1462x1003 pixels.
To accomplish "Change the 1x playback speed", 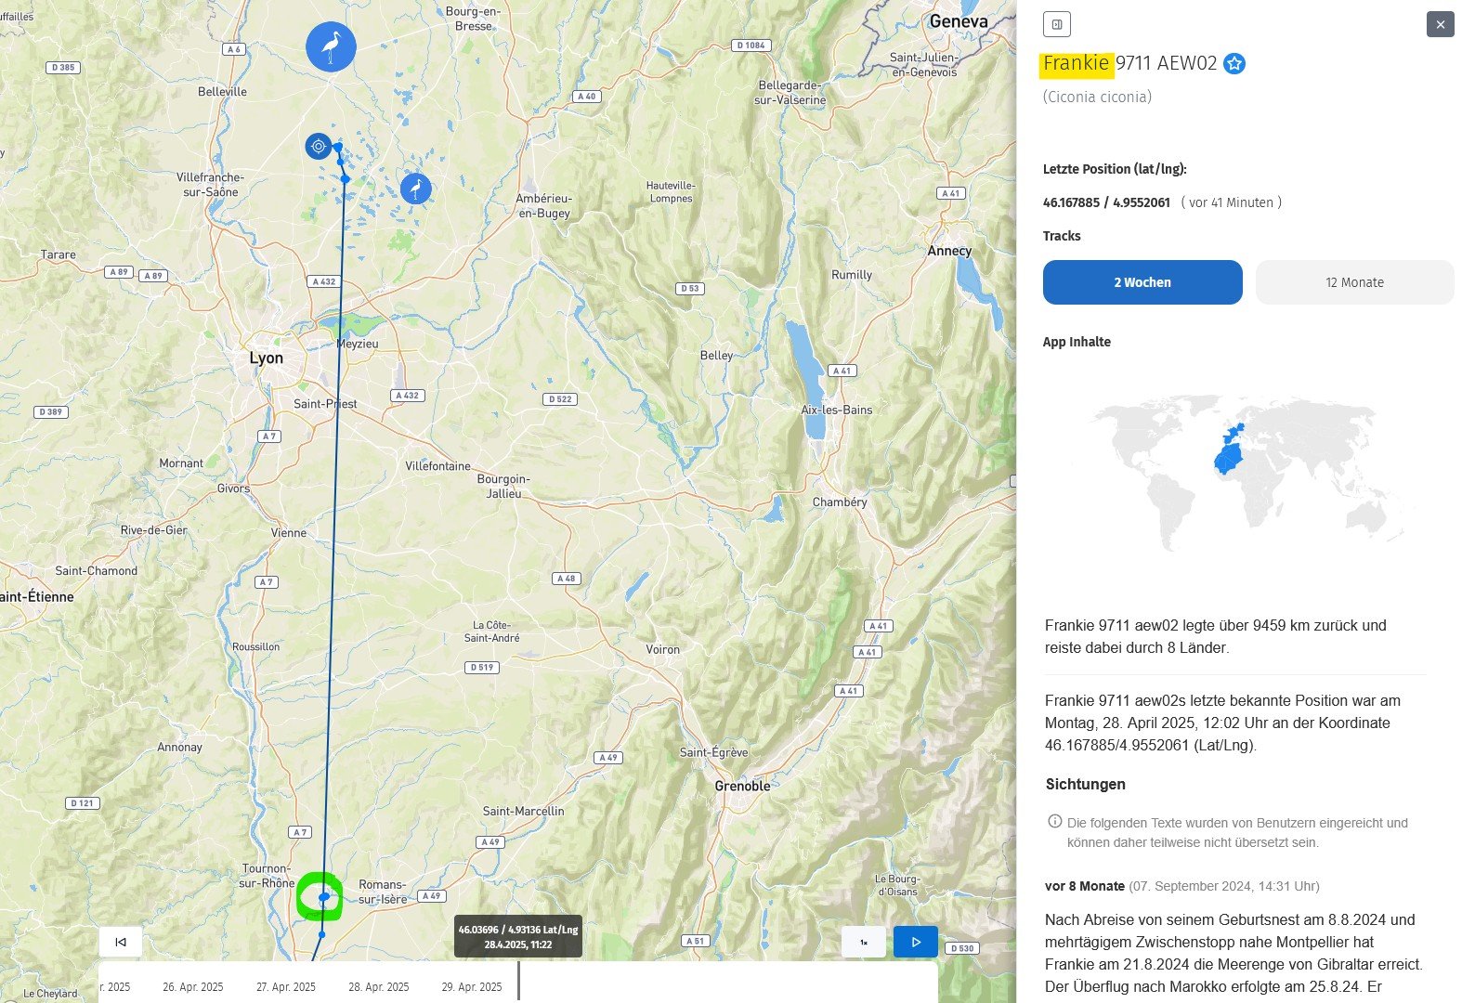I will click(x=863, y=942).
